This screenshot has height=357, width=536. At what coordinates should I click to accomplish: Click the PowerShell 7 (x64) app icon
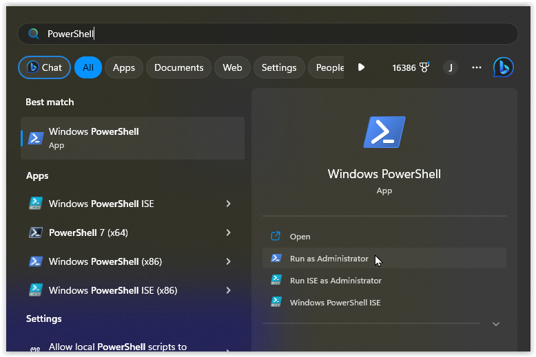pos(36,232)
